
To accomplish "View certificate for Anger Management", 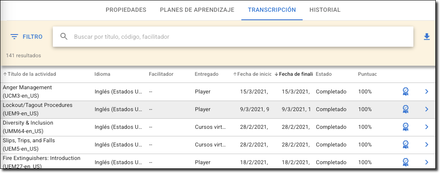I will 405,91.
